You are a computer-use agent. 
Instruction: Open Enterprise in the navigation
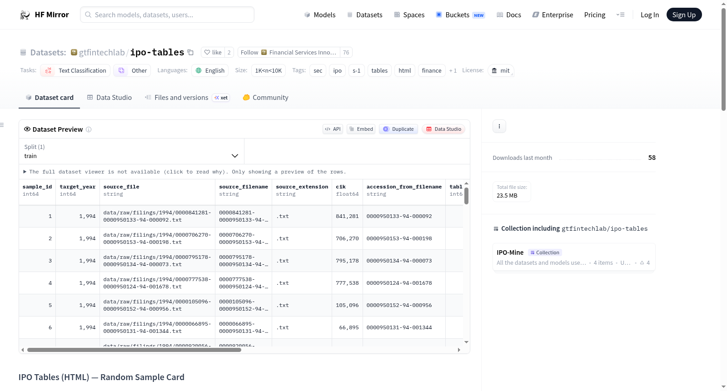[553, 15]
